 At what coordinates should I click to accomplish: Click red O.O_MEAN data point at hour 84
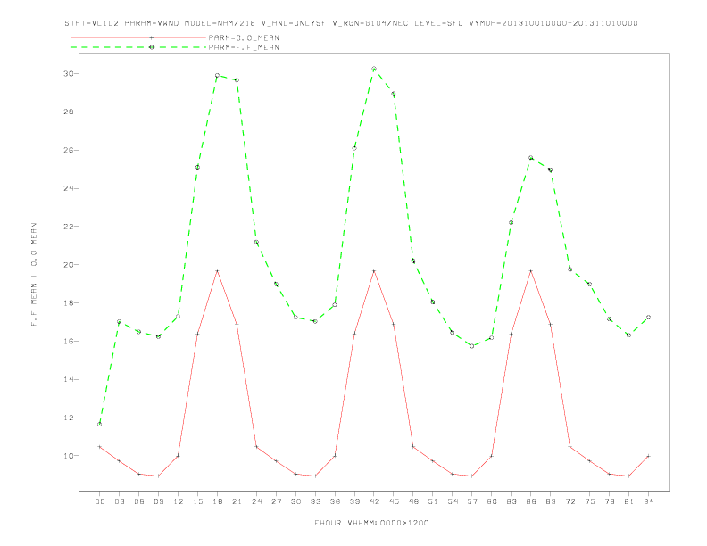(648, 456)
